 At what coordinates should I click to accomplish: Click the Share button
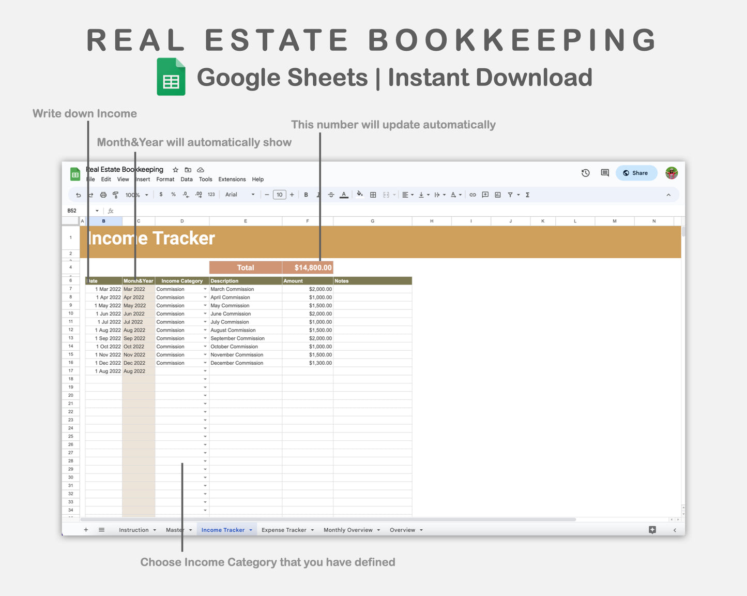click(x=636, y=173)
